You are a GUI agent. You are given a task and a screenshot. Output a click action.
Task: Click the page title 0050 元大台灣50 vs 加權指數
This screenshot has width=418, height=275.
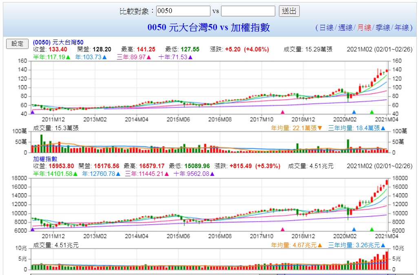[x=209, y=27]
